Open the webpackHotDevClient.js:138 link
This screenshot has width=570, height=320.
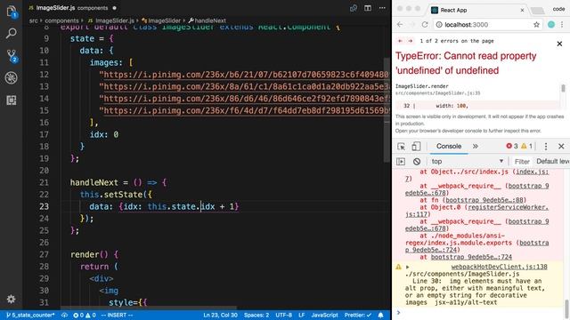point(499,267)
